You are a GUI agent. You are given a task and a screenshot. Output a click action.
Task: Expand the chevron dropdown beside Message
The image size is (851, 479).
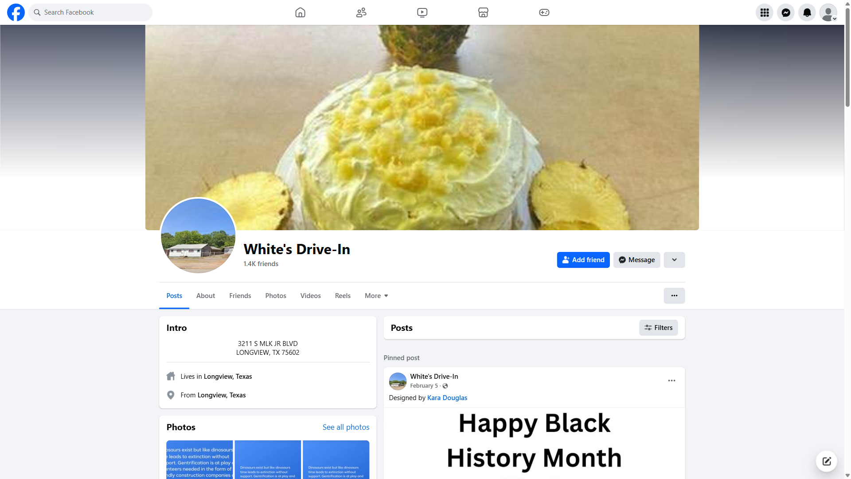click(x=674, y=260)
